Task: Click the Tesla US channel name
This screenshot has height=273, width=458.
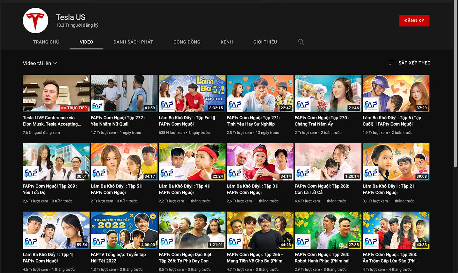Action: (70, 17)
